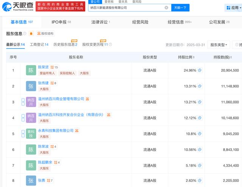The width and height of the screenshot is (242, 187).
Task: Click equity structure icon after 温州纳百川科技开发合伙企业
Action: 109,115
